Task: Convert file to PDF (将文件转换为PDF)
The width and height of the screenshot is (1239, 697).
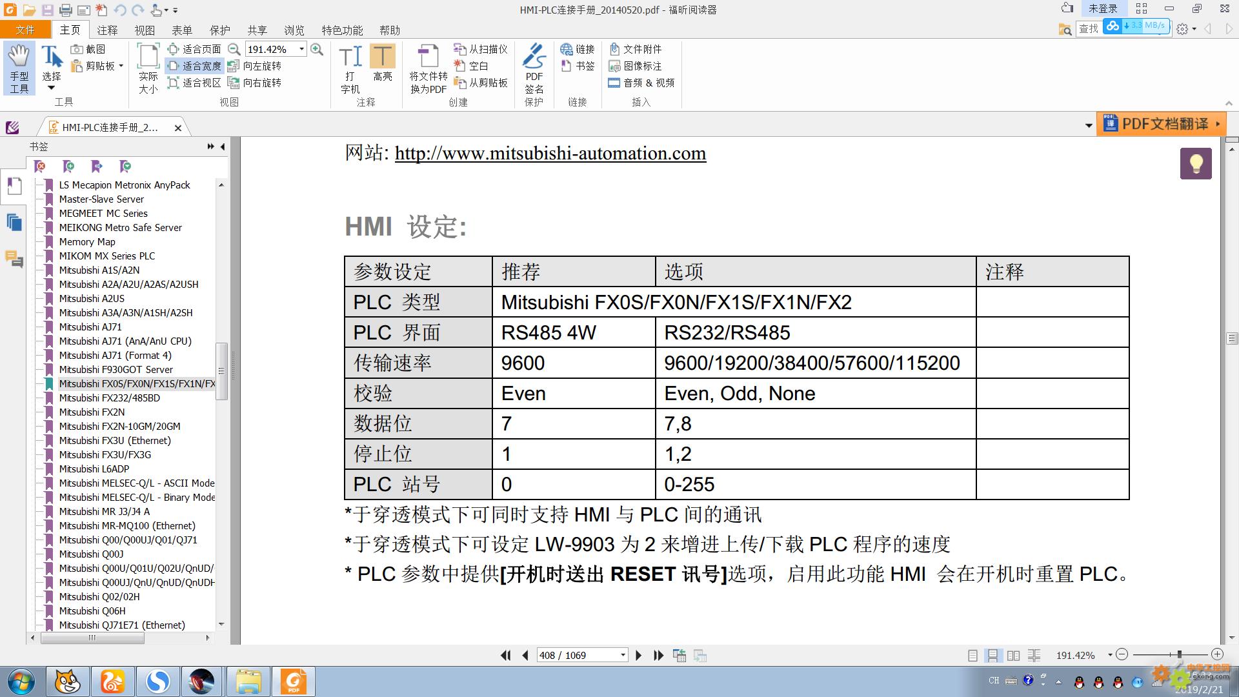Action: click(428, 68)
